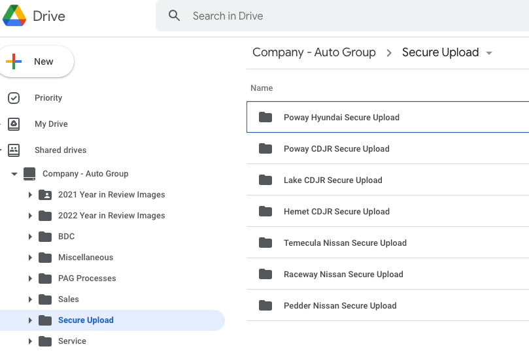Click the New button

(x=37, y=61)
